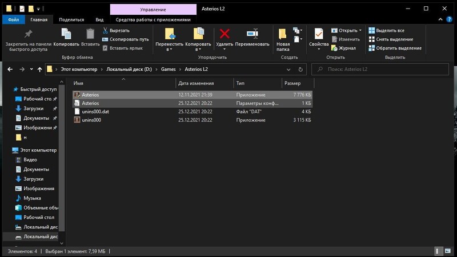Go forward with the right arrow
Image resolution: width=457 pixels, height=257 pixels.
pyautogui.click(x=22, y=69)
